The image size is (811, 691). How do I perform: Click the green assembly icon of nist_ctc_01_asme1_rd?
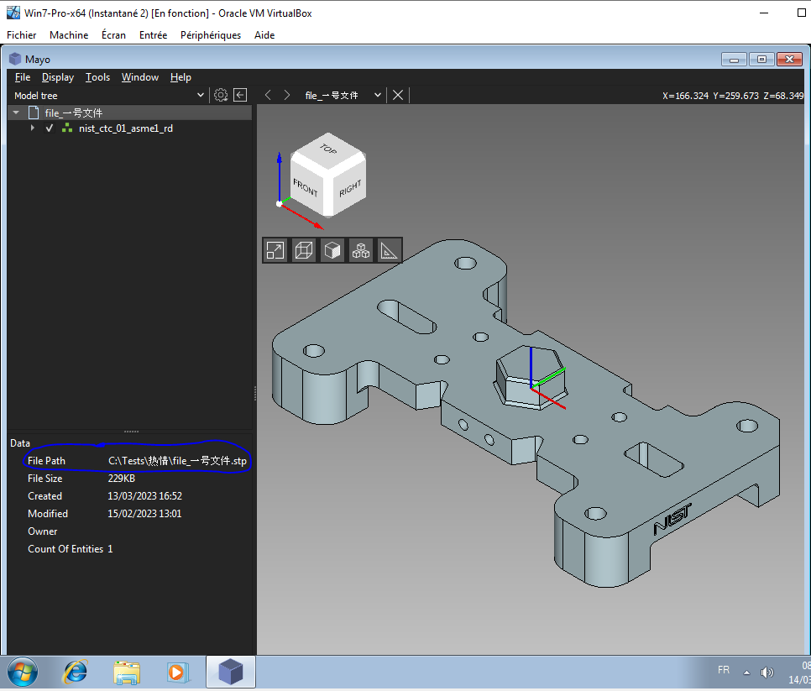pyautogui.click(x=66, y=128)
